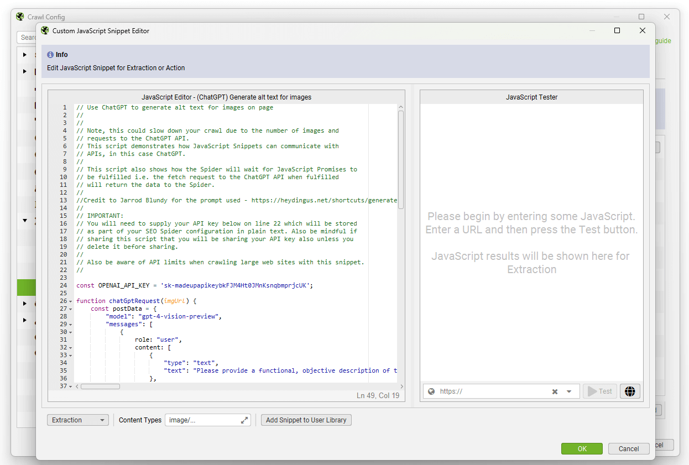
Task: Click the globe icon inside the URL field
Action: pyautogui.click(x=431, y=391)
